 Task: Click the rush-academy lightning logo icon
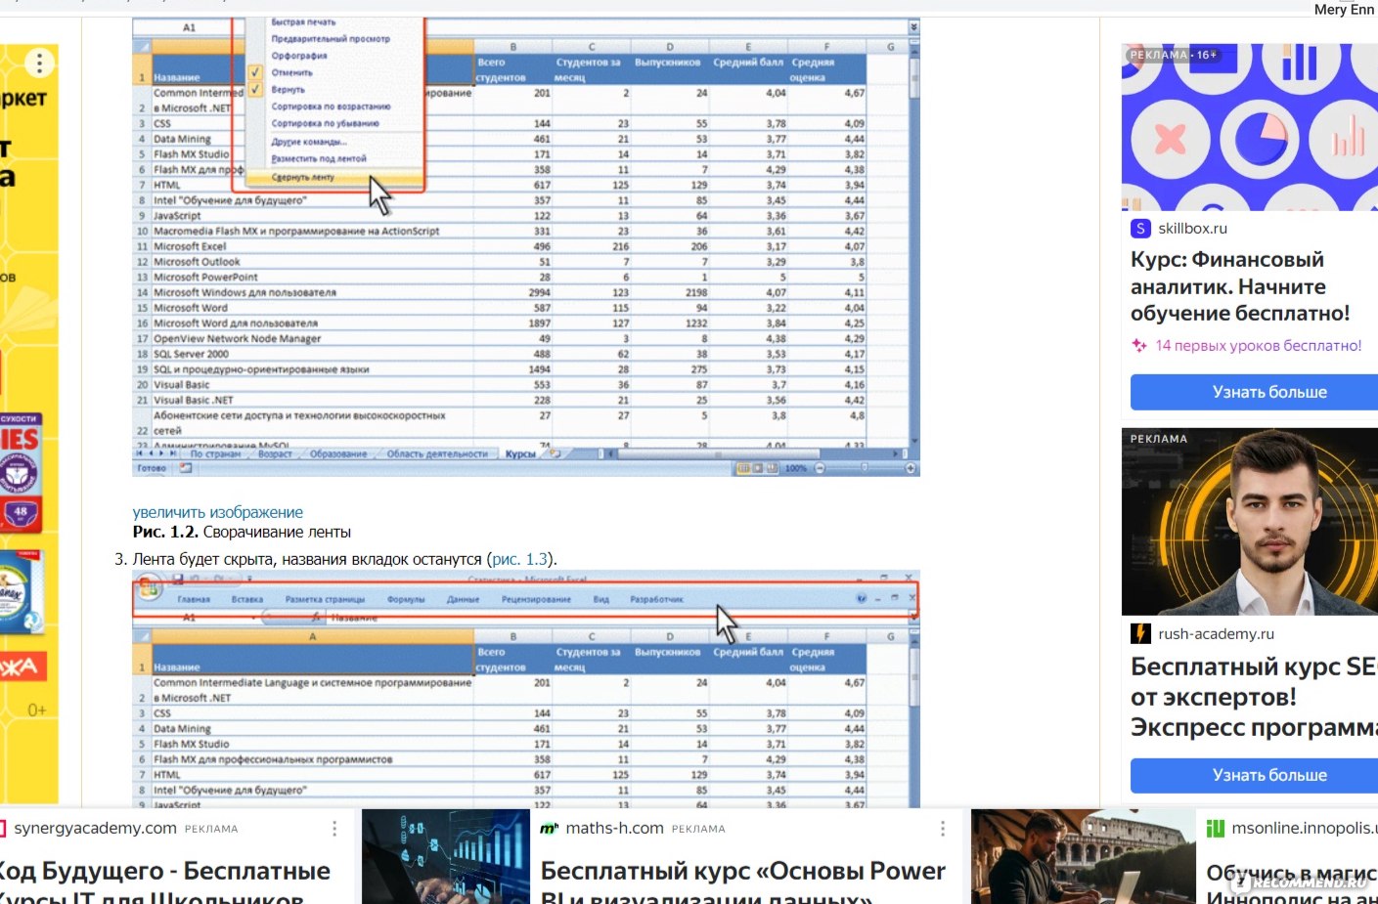click(x=1140, y=633)
